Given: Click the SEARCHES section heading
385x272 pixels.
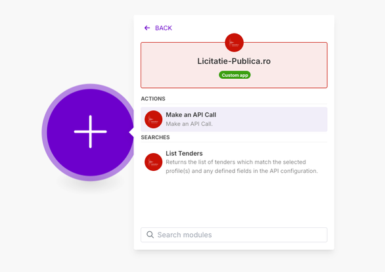Looking at the screenshot, I should click(x=155, y=137).
